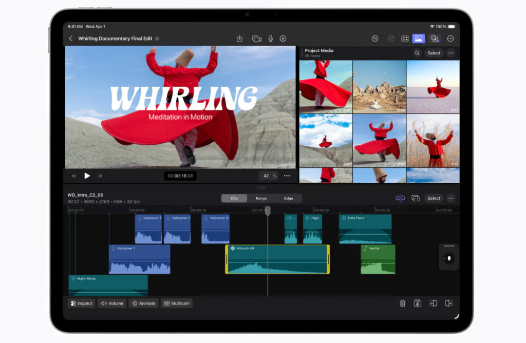
Task: Open the Project Media ellipsis menu
Action: [x=451, y=53]
